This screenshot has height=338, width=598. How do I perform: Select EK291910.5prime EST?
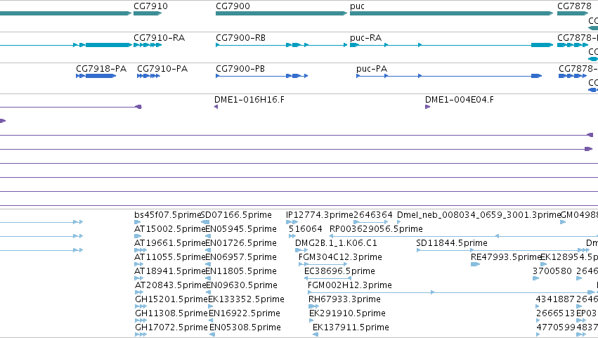347,313
